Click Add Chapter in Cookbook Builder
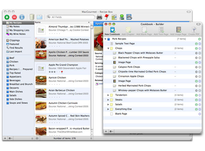 click(x=128, y=31)
